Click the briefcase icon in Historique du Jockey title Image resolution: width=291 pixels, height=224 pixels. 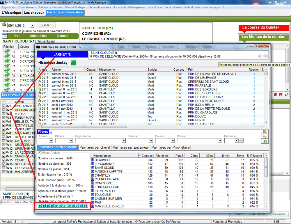point(38,47)
